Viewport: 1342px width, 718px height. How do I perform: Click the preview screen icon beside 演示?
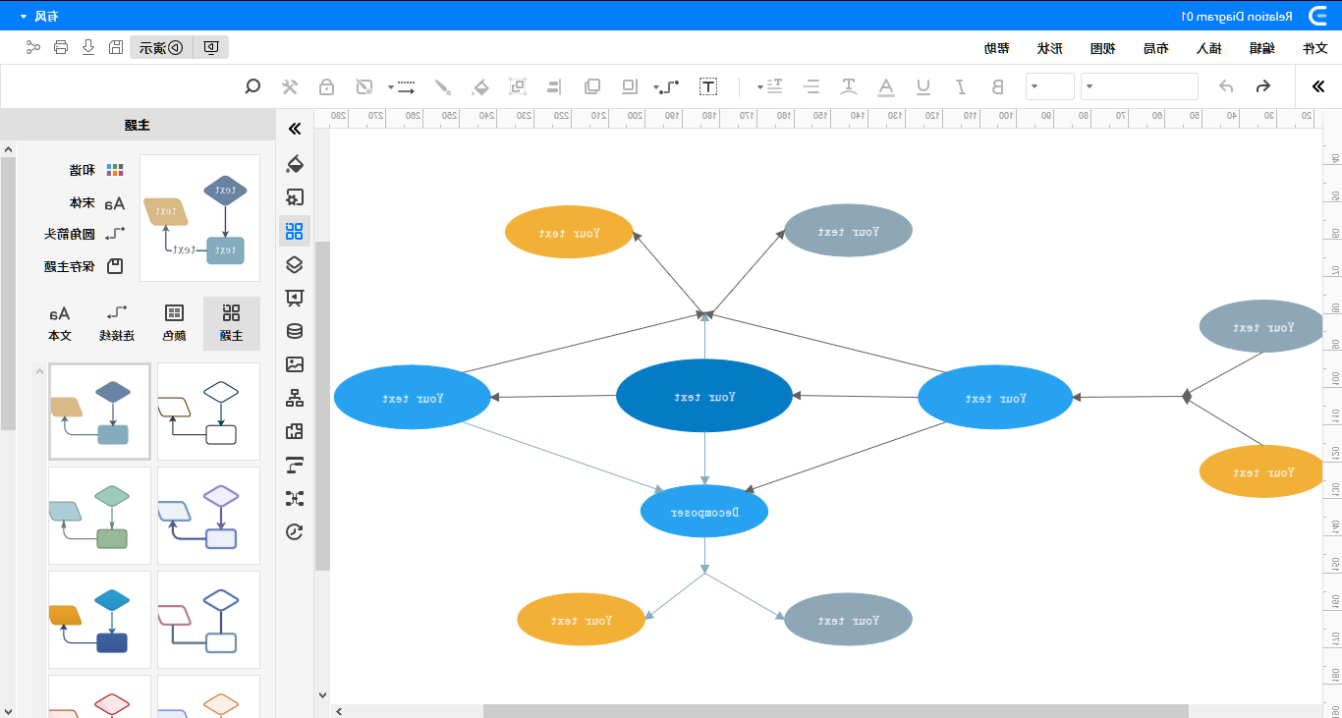211,47
